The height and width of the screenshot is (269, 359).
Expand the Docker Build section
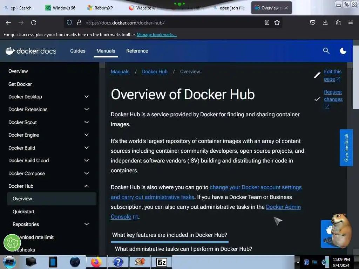click(87, 148)
